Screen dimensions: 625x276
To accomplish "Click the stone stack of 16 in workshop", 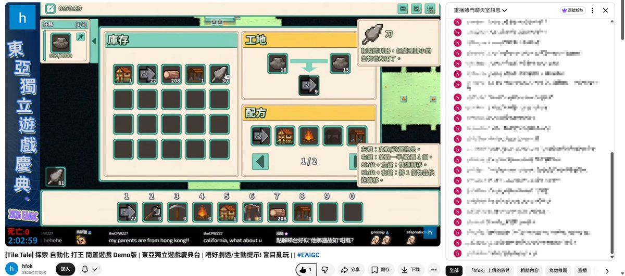I will pos(278,63).
